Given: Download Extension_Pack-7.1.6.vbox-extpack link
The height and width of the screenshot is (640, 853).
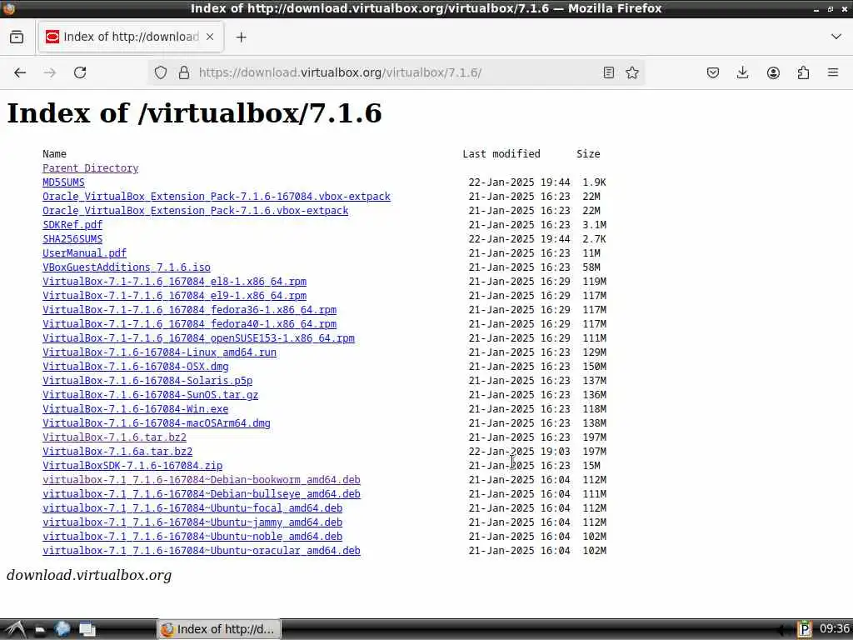Looking at the screenshot, I should (195, 211).
